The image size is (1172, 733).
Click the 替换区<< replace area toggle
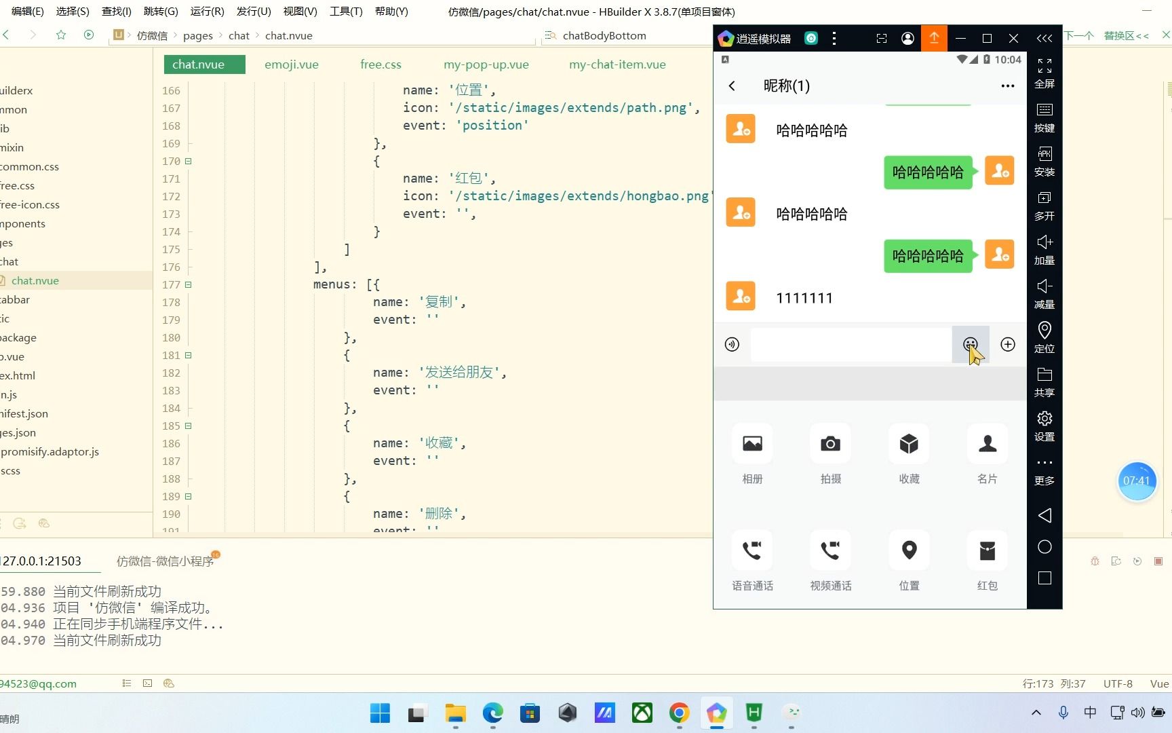1126,35
